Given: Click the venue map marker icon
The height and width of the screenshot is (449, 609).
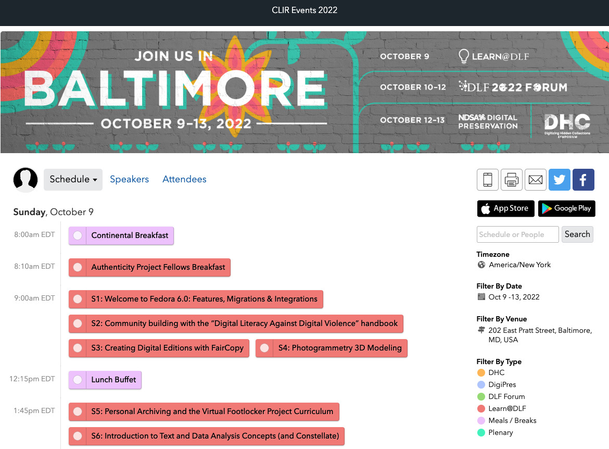Looking at the screenshot, I should pos(481,330).
